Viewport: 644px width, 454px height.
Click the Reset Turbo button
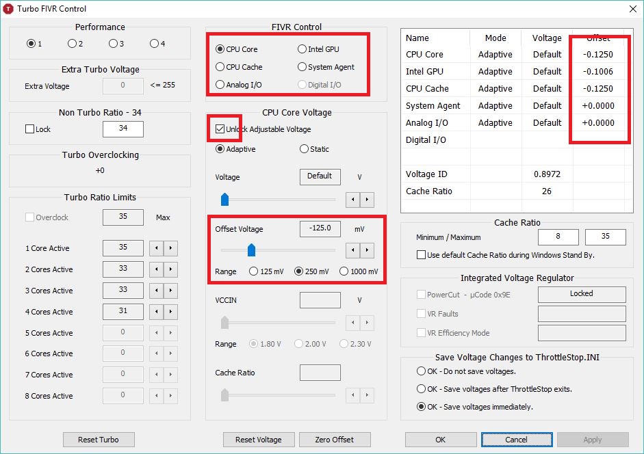pos(99,440)
